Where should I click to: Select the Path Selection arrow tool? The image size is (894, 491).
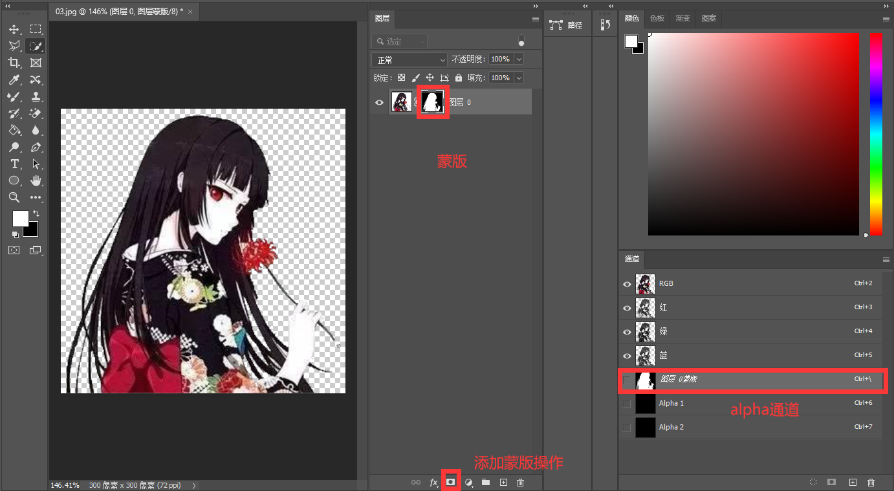(x=36, y=164)
